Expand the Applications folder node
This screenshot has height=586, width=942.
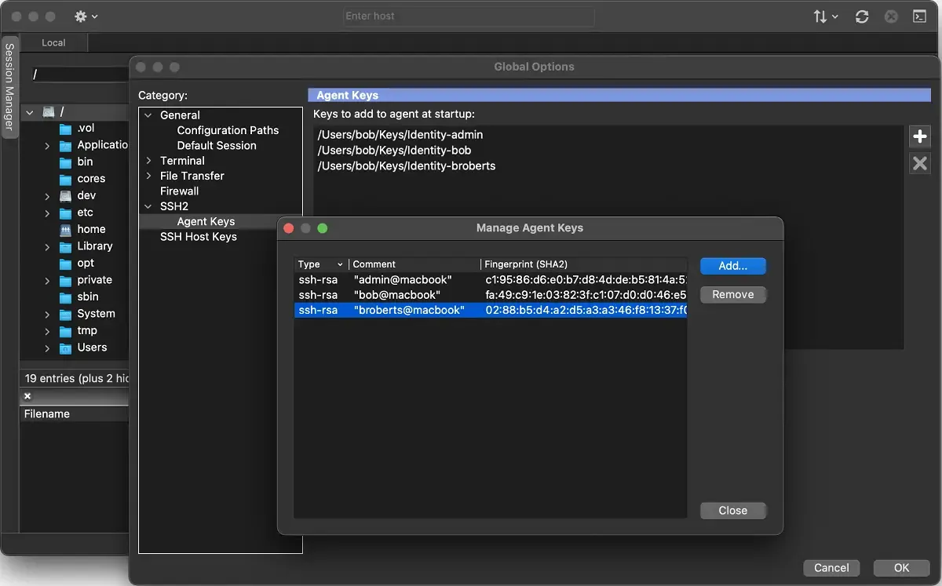pos(47,146)
